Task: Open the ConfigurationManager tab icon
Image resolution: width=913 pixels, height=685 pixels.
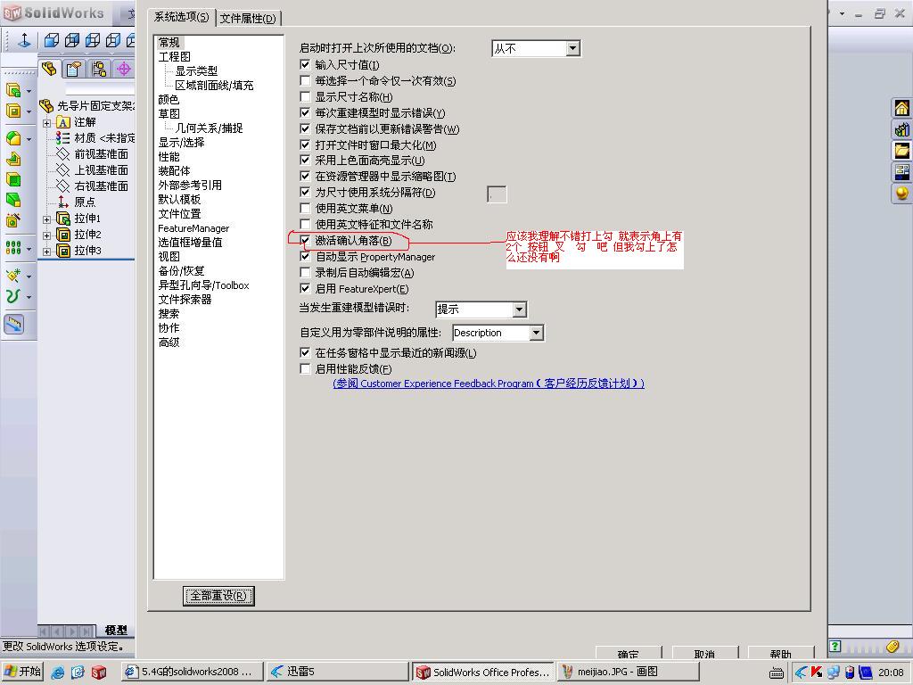Action: [x=99, y=70]
